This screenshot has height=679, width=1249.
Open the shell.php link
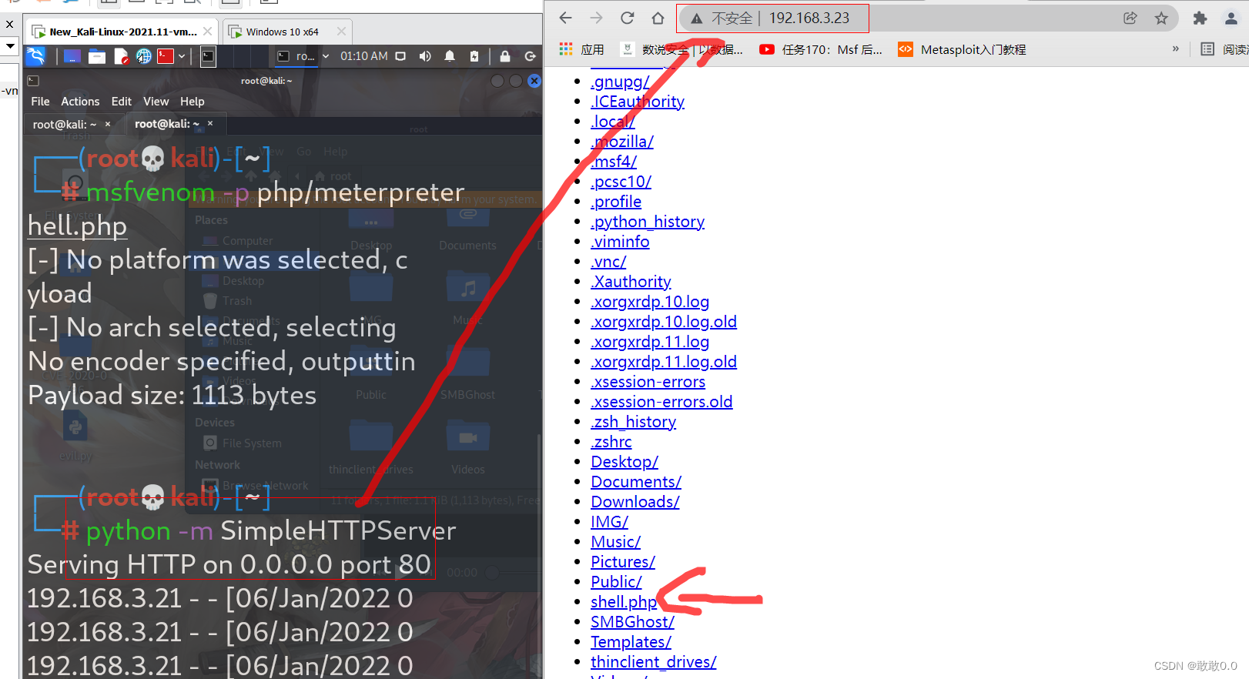click(x=624, y=602)
